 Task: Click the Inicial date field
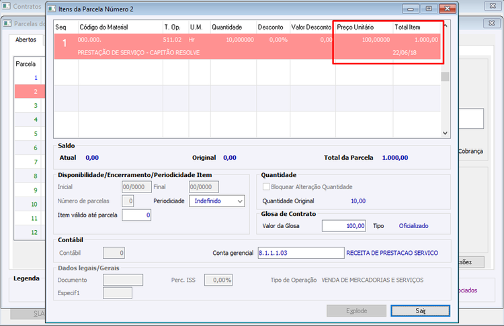coord(136,186)
